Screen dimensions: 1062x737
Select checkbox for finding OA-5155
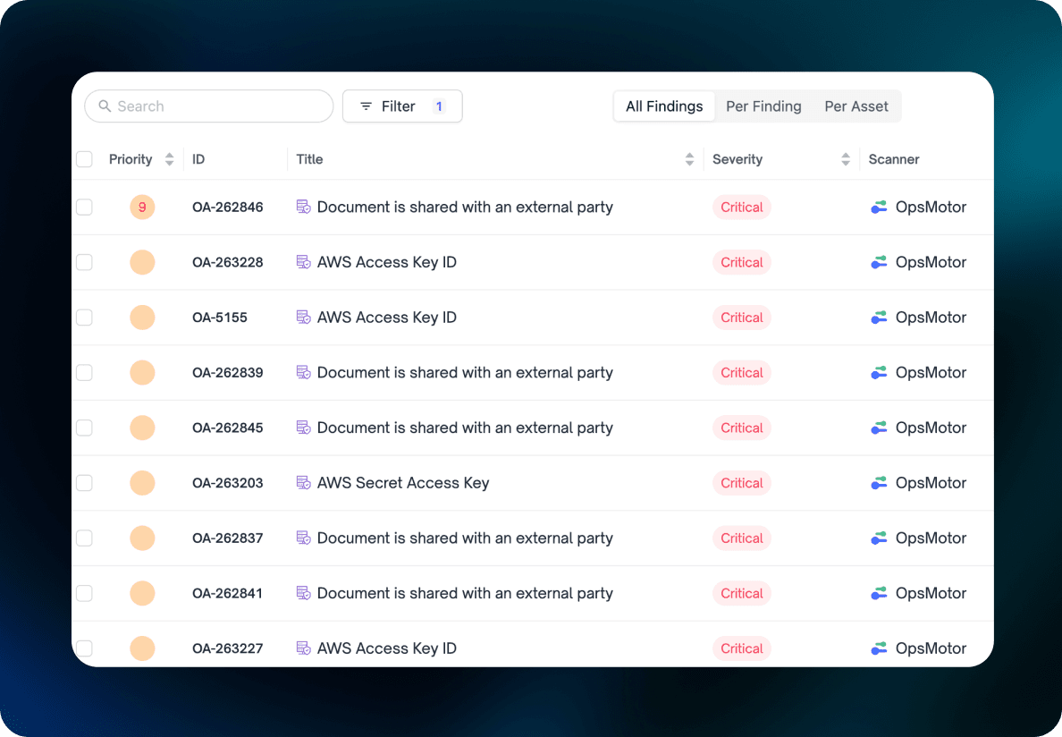point(85,317)
